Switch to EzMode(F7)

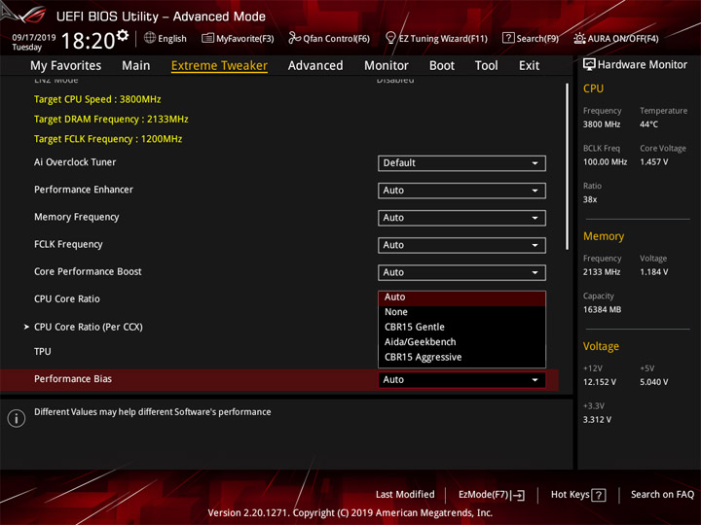tap(492, 495)
